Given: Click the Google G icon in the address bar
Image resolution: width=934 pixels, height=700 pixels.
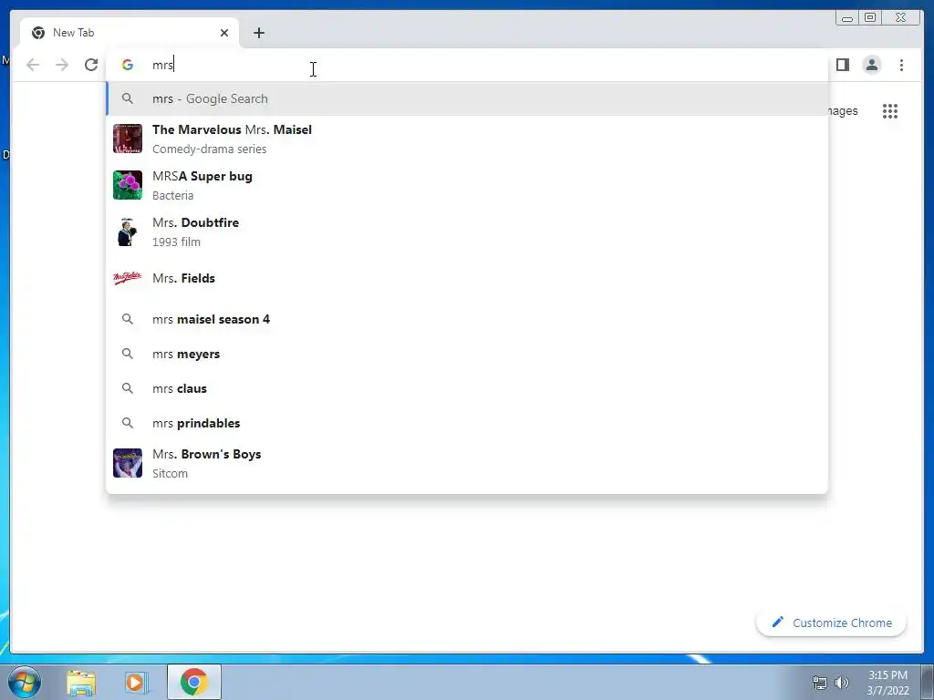Looking at the screenshot, I should pyautogui.click(x=128, y=65).
